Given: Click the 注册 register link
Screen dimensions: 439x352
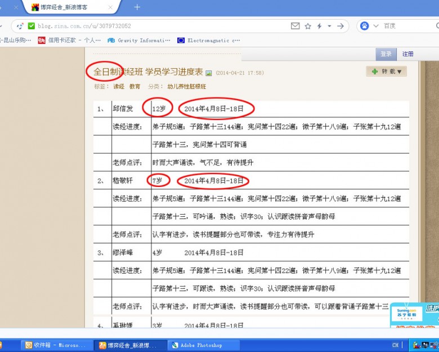Looking at the screenshot, I should pyautogui.click(x=407, y=54).
